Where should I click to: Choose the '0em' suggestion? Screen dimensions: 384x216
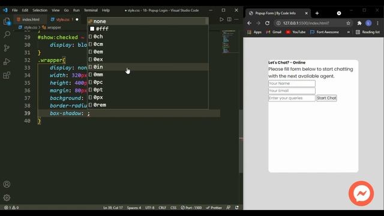148,52
